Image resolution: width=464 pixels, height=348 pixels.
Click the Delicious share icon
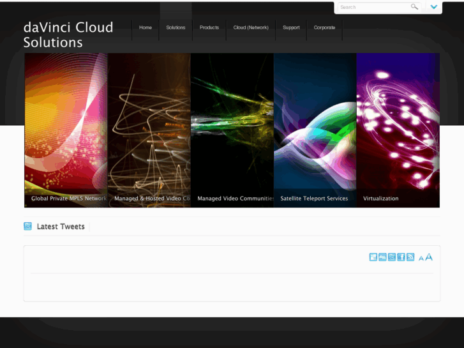coord(373,257)
